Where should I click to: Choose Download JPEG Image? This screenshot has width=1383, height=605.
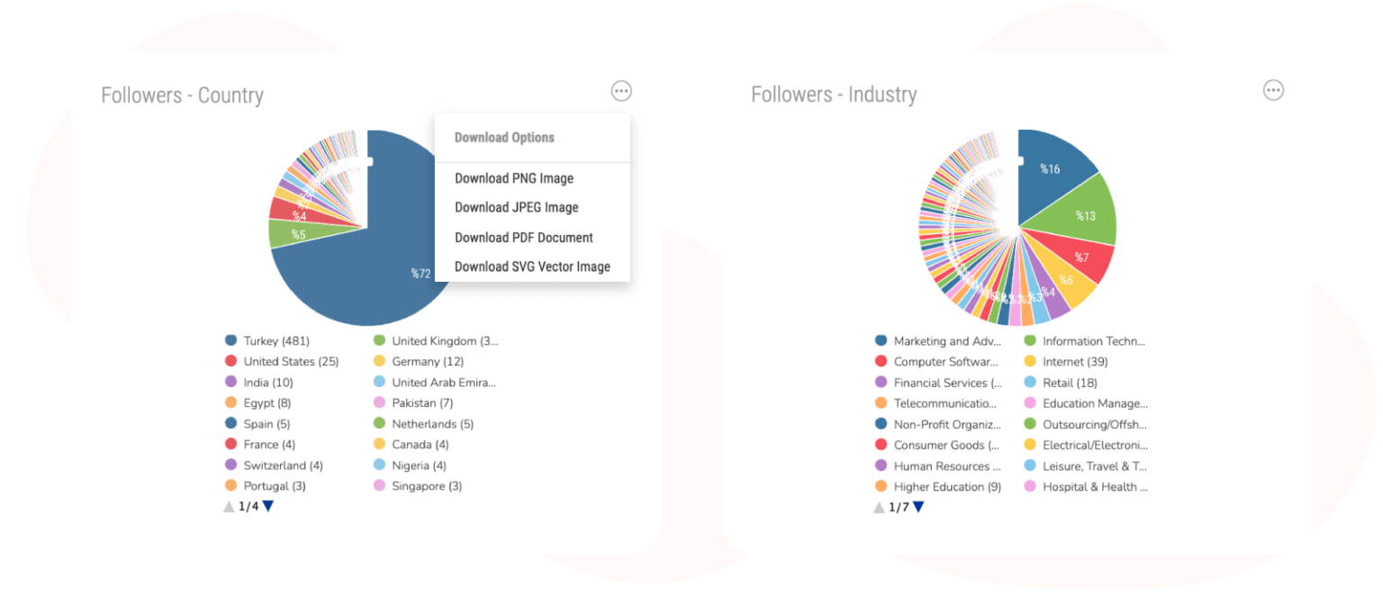[x=517, y=207]
